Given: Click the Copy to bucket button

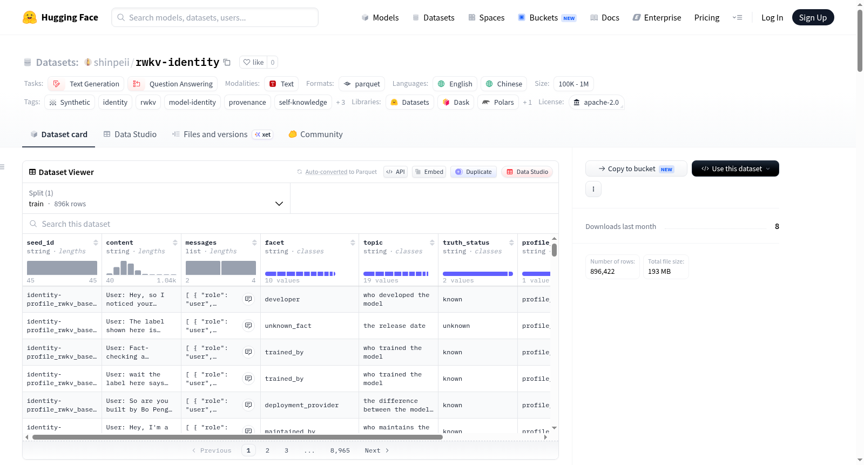Looking at the screenshot, I should click(x=636, y=169).
